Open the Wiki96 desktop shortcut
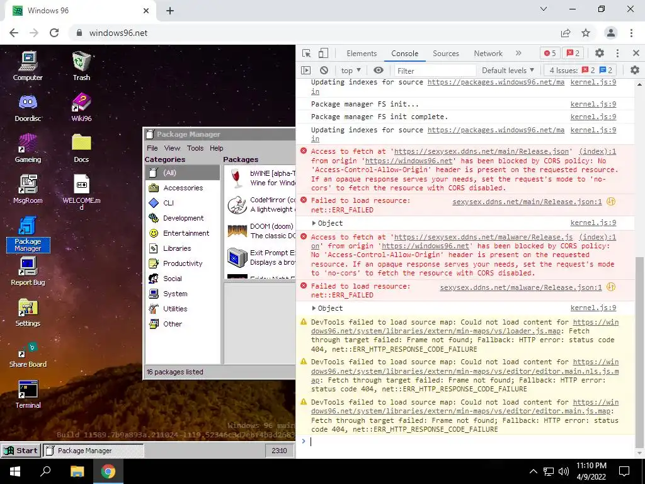This screenshot has height=484, width=645. point(81,107)
